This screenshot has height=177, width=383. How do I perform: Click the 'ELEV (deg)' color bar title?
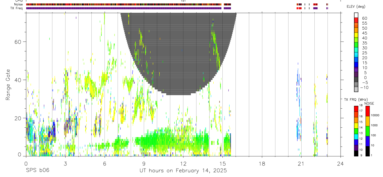click(356, 7)
